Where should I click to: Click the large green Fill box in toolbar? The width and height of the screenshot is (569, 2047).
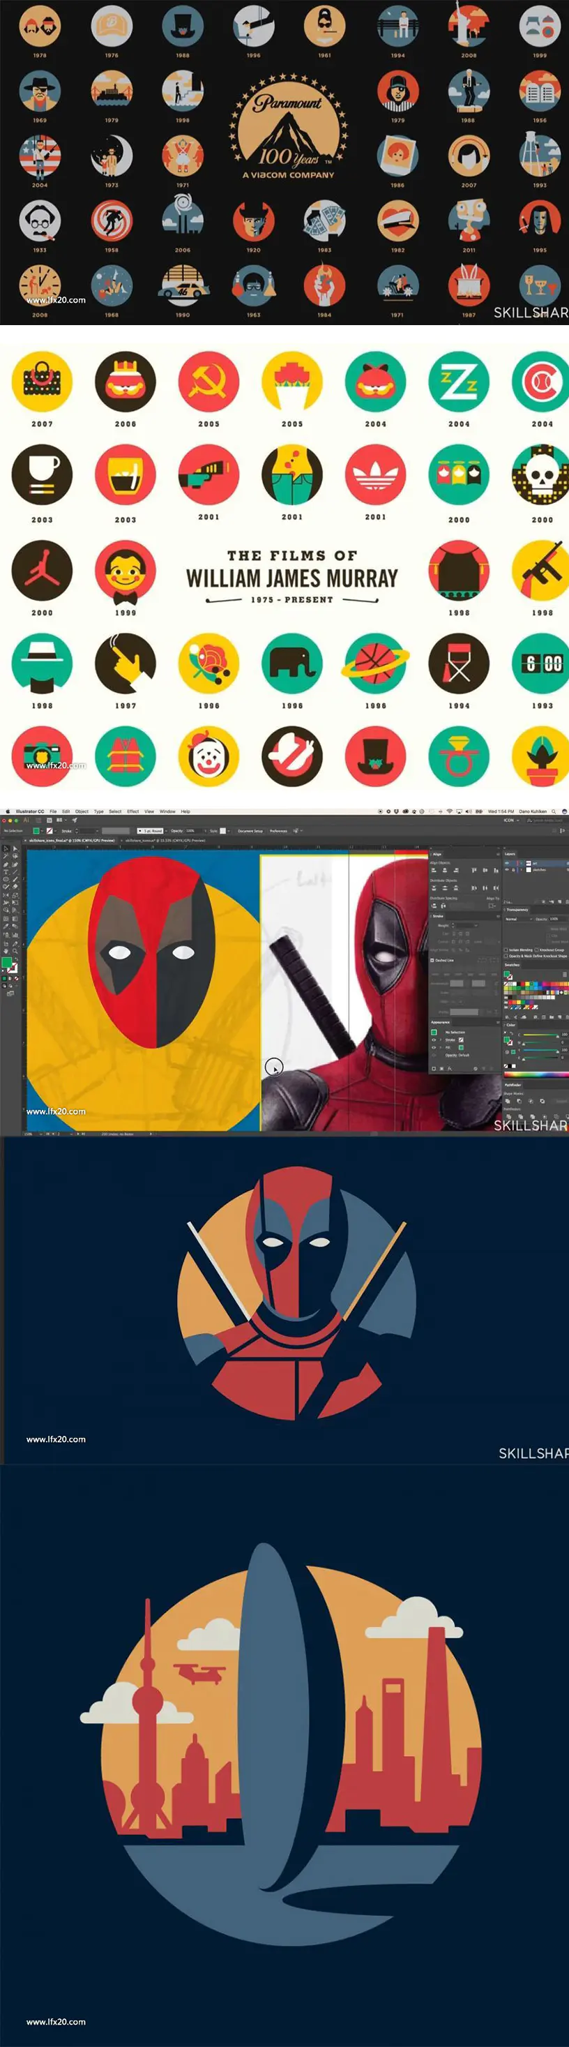click(7, 962)
